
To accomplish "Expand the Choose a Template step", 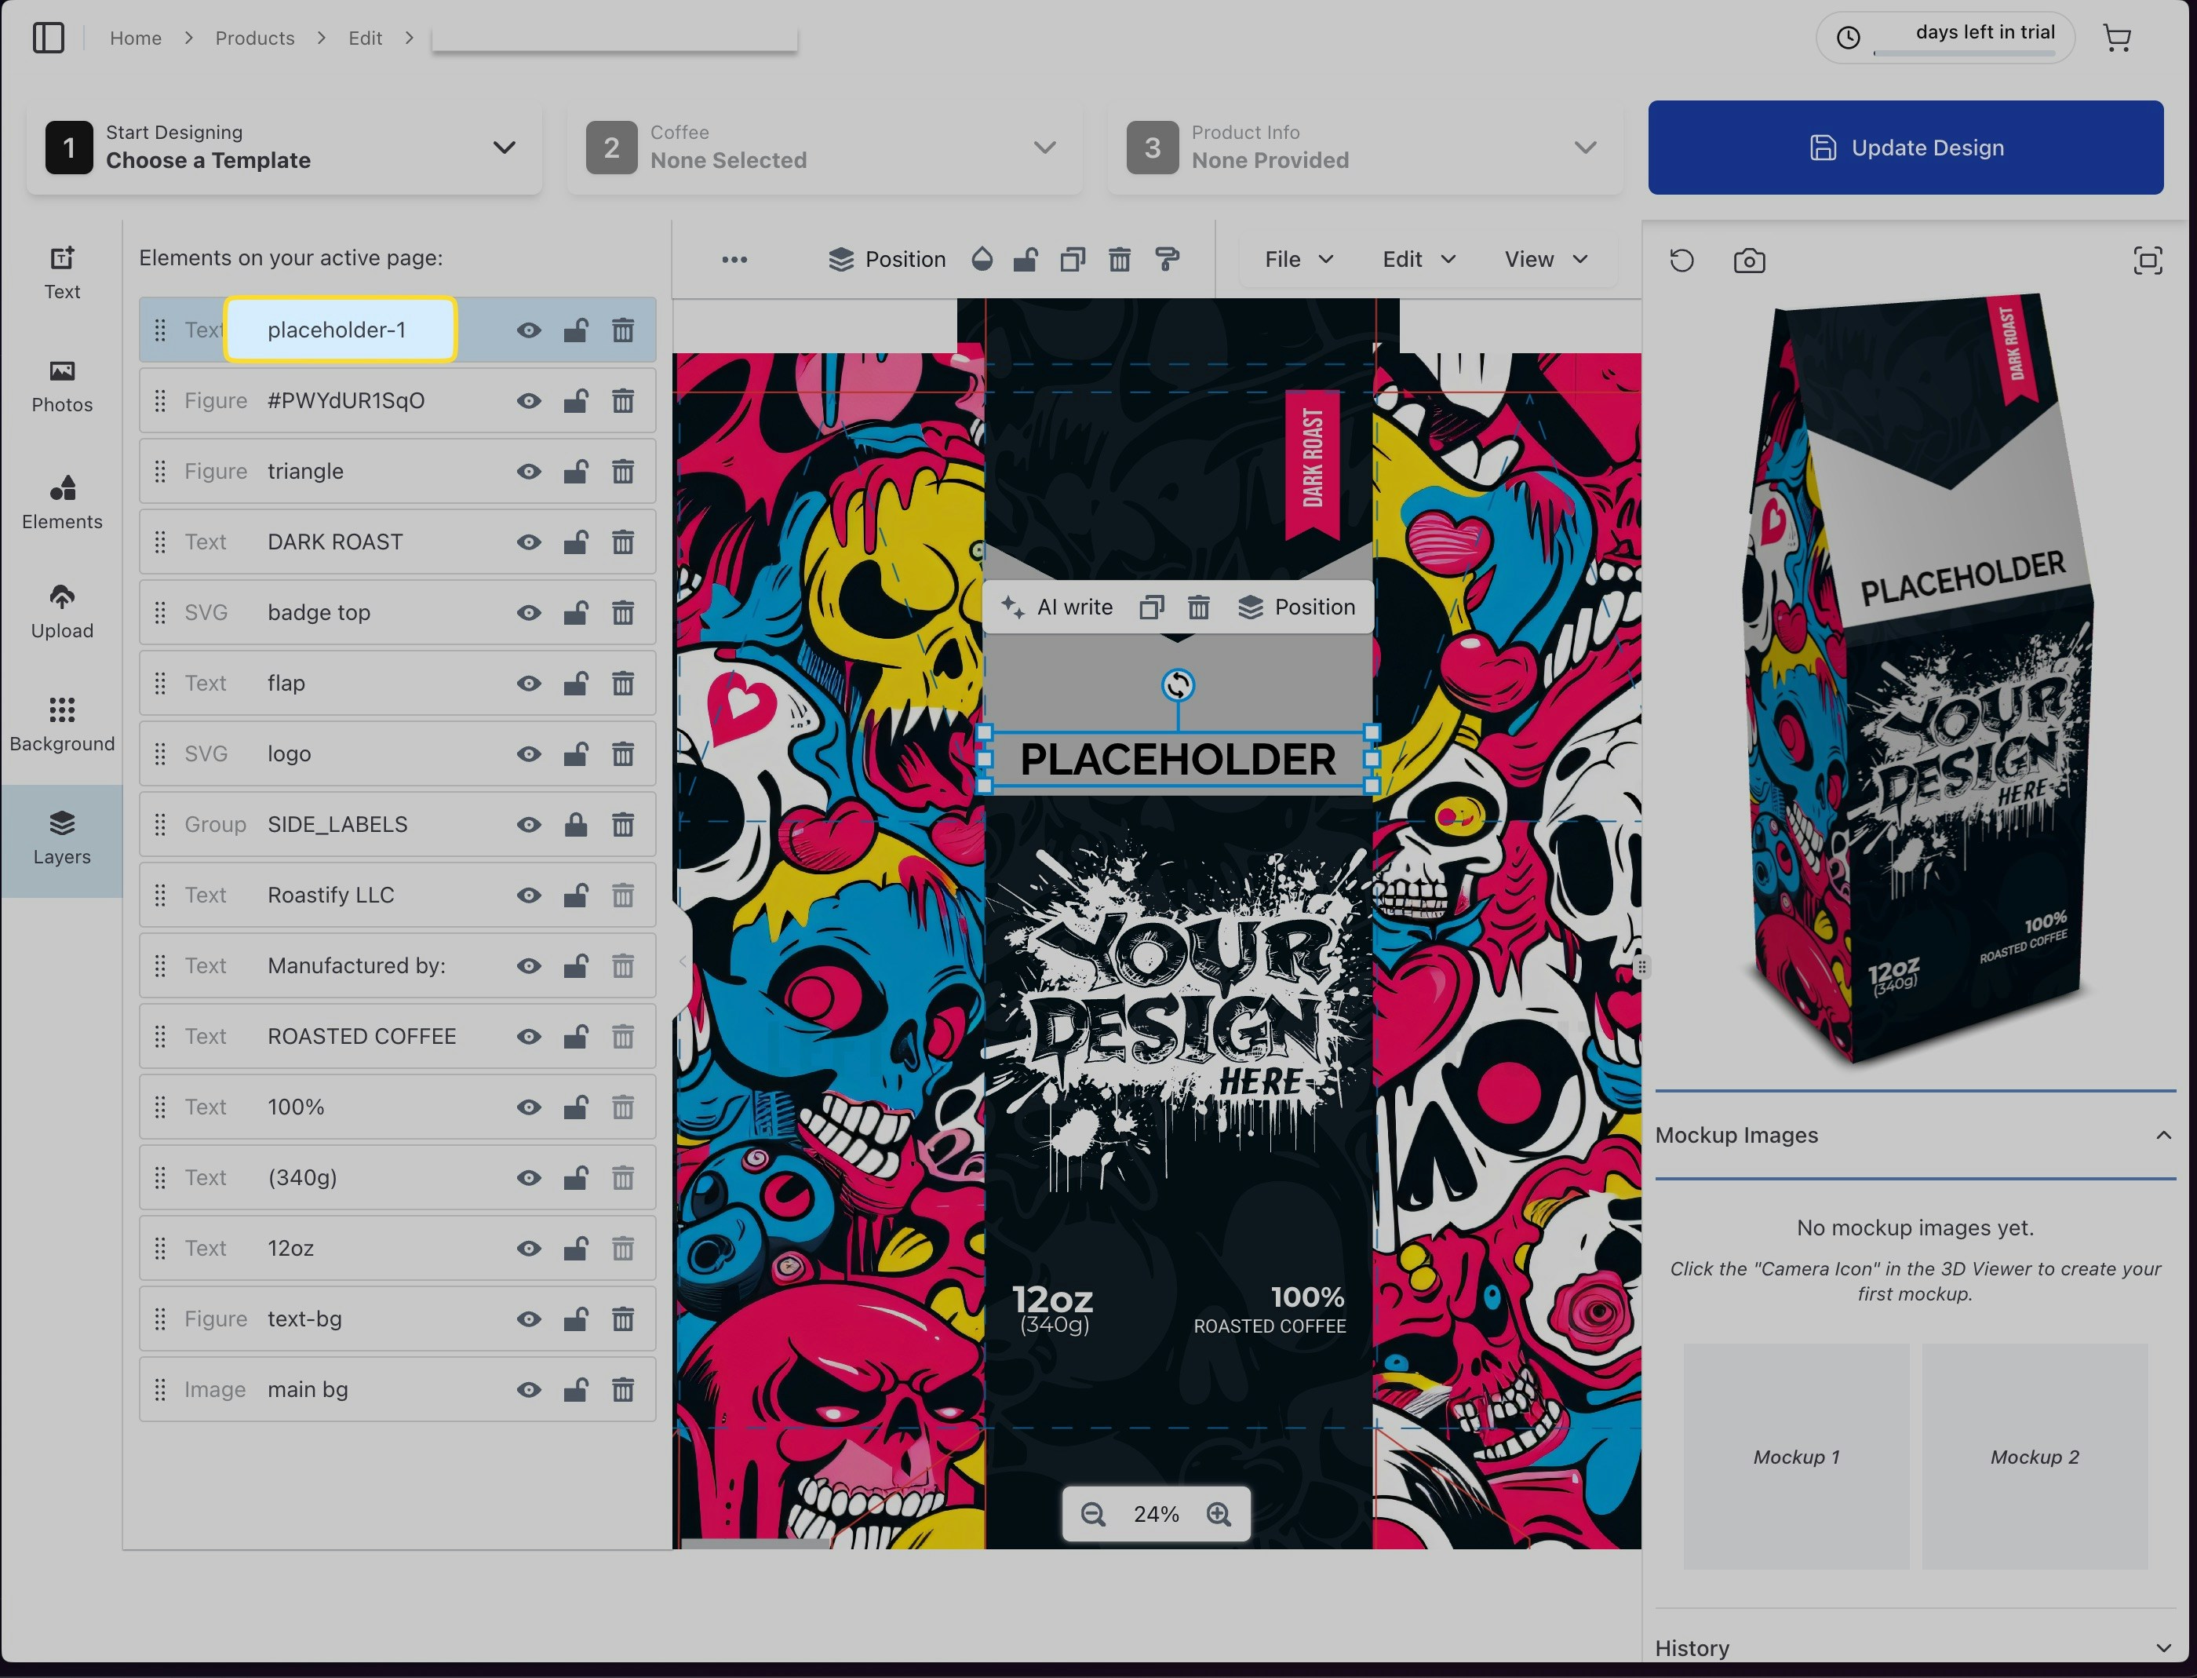I will pos(505,148).
